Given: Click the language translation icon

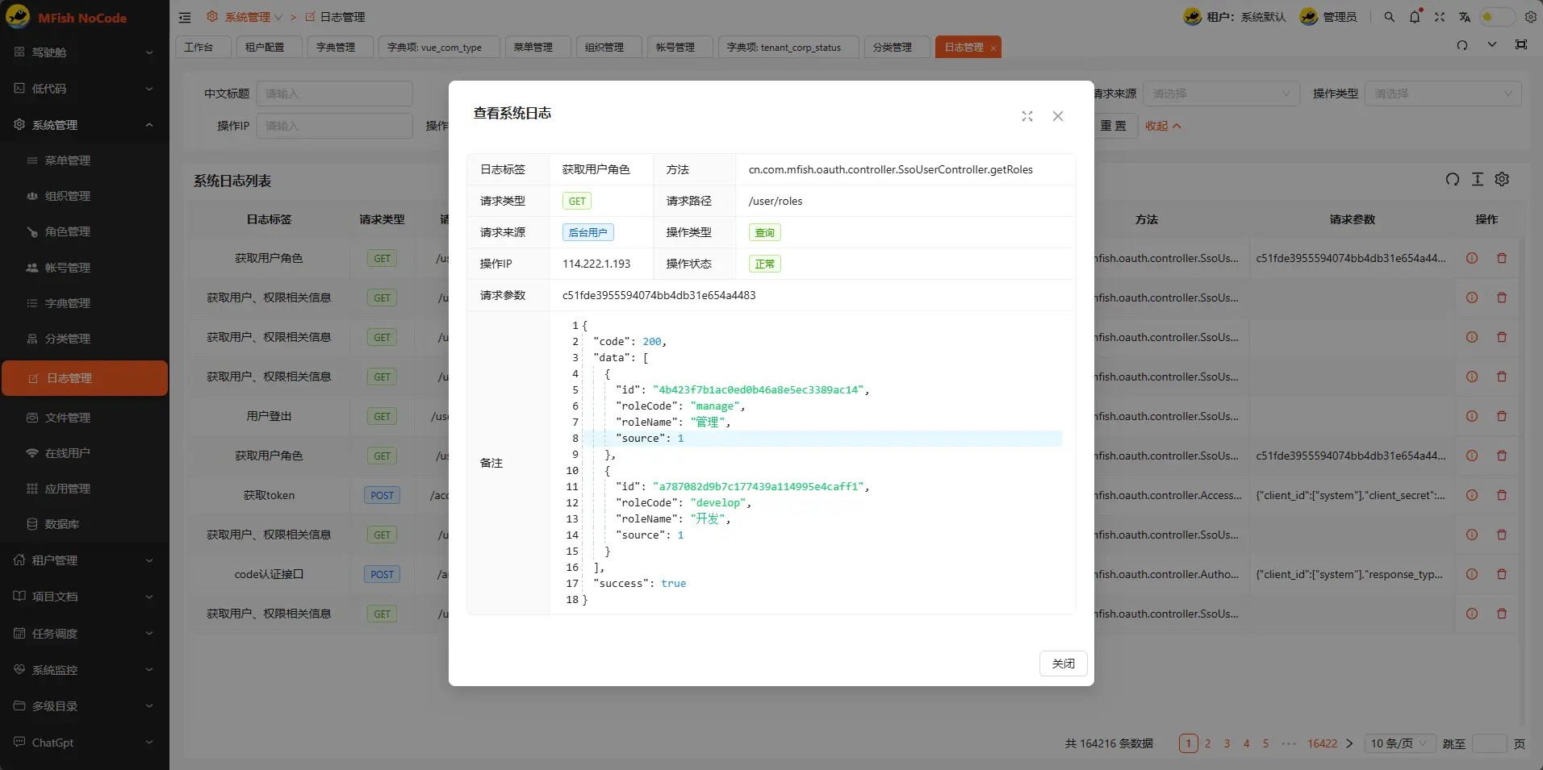Looking at the screenshot, I should 1464,17.
